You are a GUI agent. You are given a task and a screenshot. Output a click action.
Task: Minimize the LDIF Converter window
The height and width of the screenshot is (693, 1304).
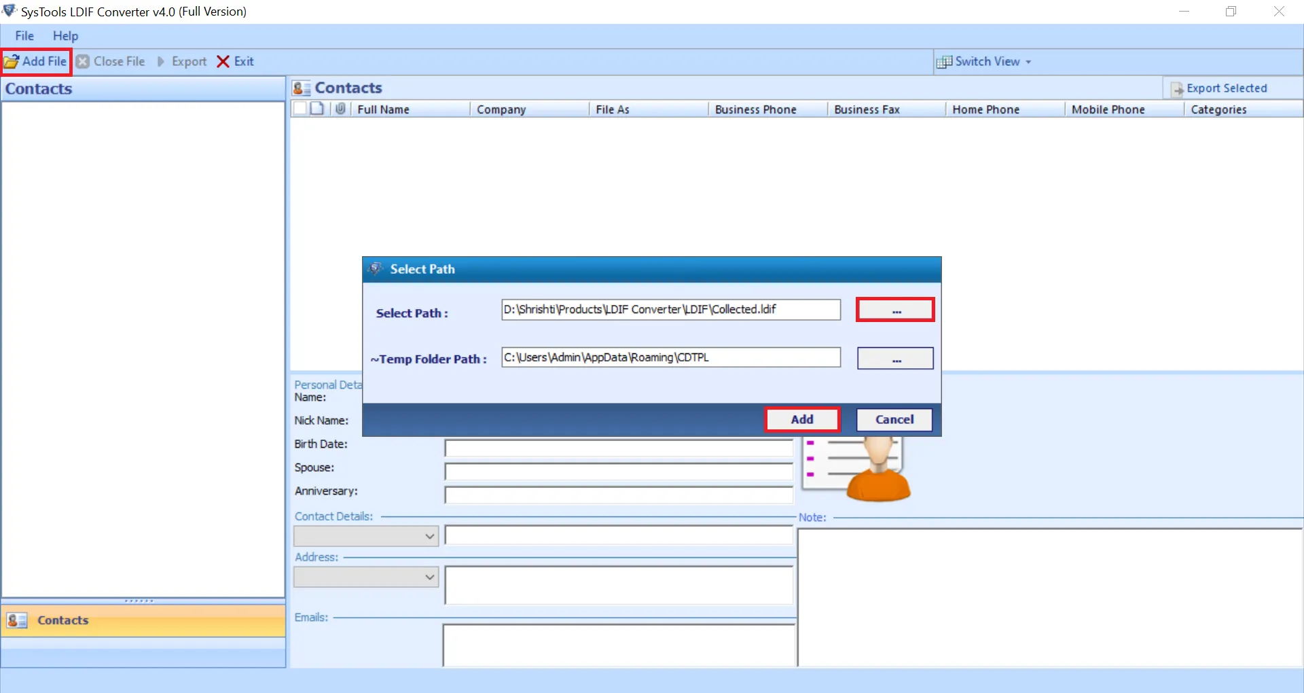click(x=1184, y=12)
